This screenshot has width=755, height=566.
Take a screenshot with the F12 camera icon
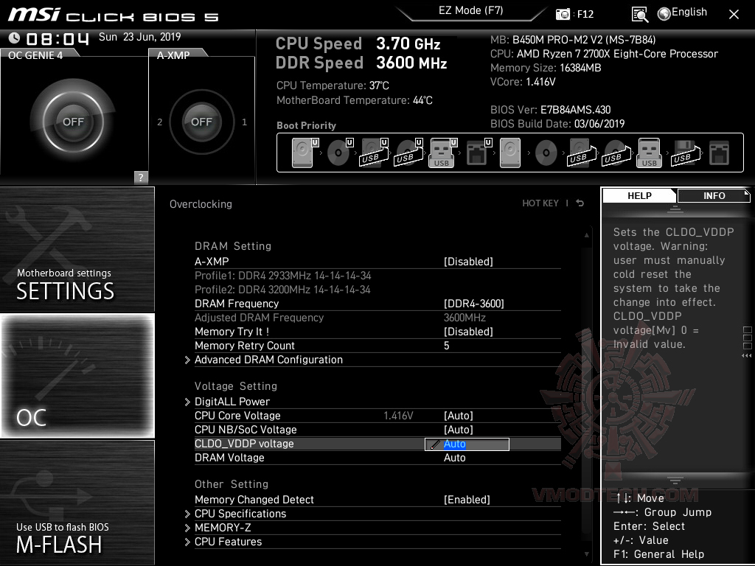coord(563,14)
